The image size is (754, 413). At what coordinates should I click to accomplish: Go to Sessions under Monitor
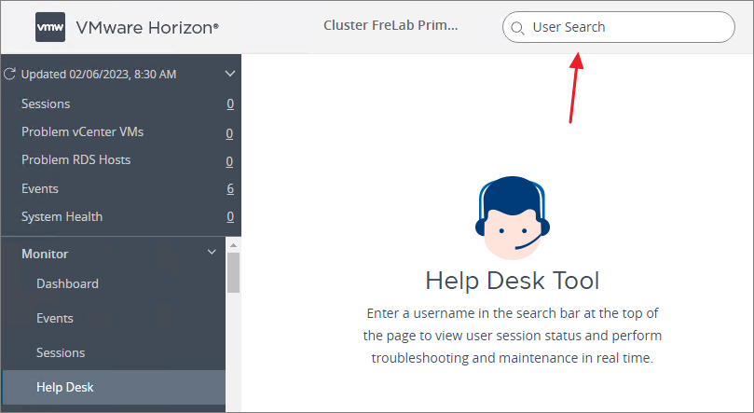pyautogui.click(x=61, y=352)
